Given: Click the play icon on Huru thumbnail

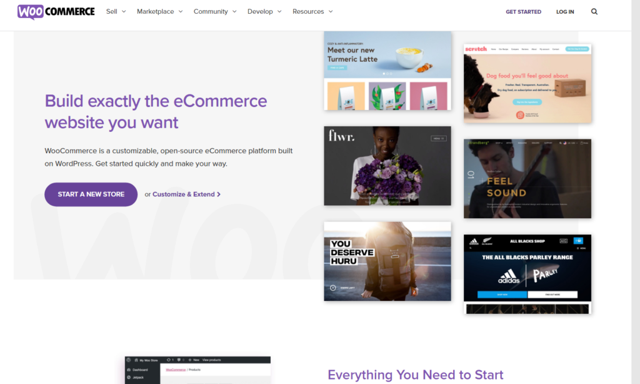Looking at the screenshot, I should 333,288.
